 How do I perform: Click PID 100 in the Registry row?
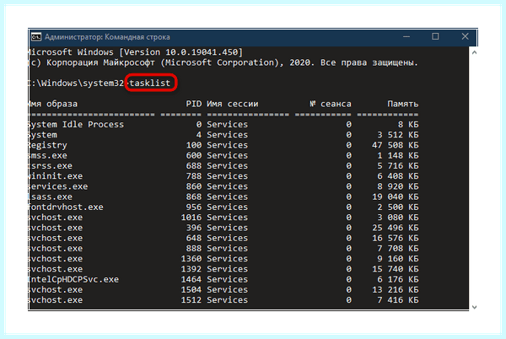point(194,145)
